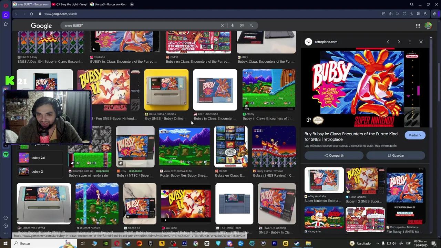Open the Juicy Game Reviews thumbnail
Image resolution: width=441 pixels, height=248 pixels.
[x=274, y=147]
